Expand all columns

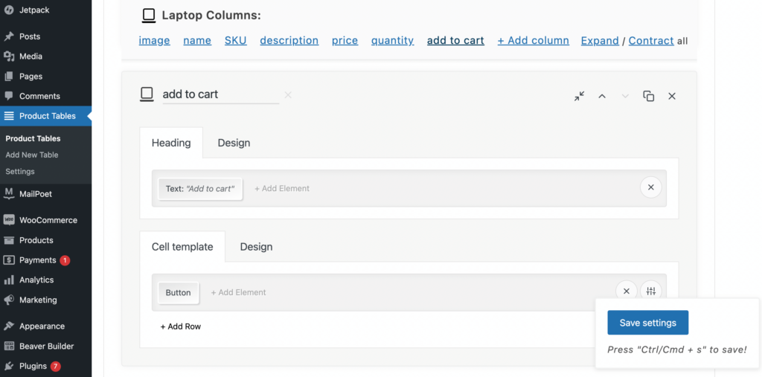click(x=600, y=41)
